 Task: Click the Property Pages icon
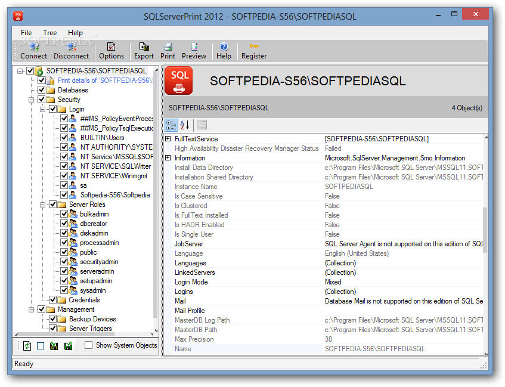pos(202,125)
